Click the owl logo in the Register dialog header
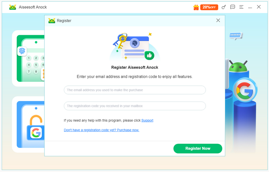 (x=52, y=20)
